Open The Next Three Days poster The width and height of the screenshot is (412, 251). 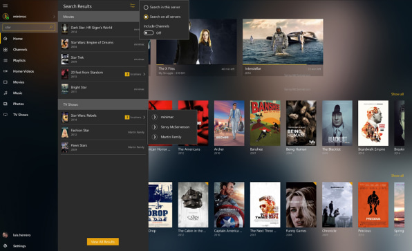pos(265,205)
